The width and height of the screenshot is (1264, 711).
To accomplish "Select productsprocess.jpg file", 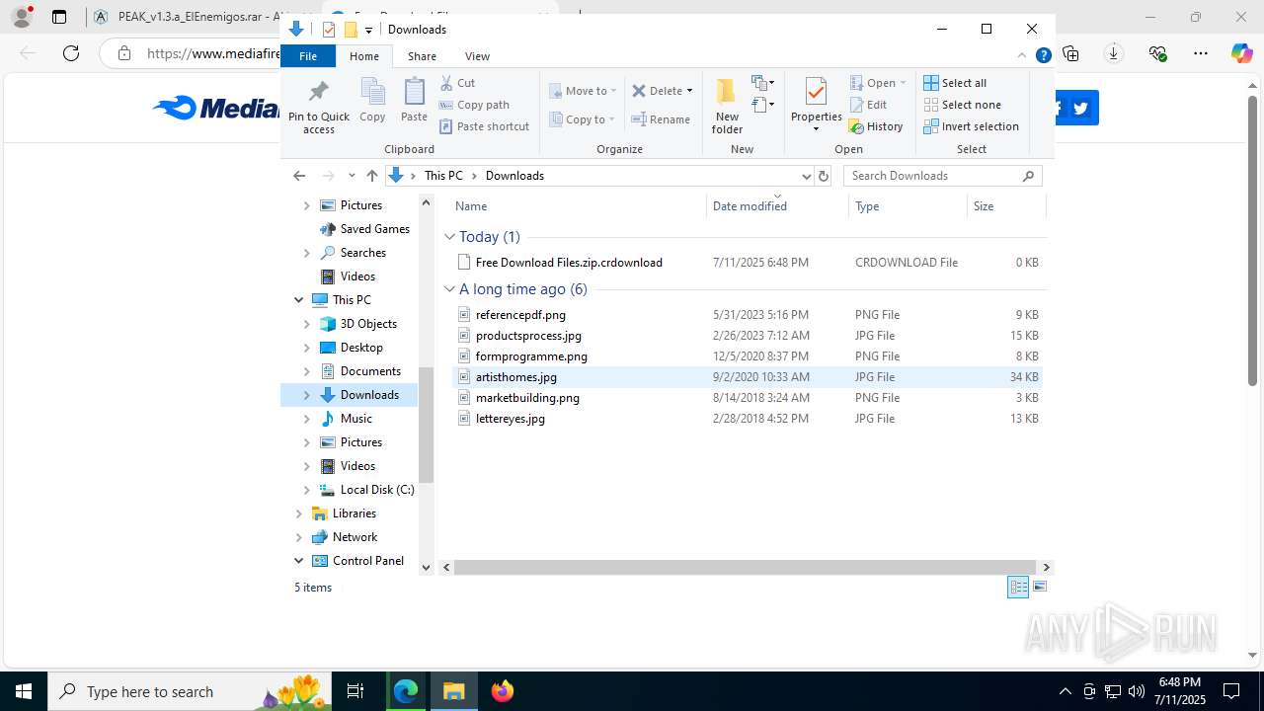I will (x=748, y=336).
